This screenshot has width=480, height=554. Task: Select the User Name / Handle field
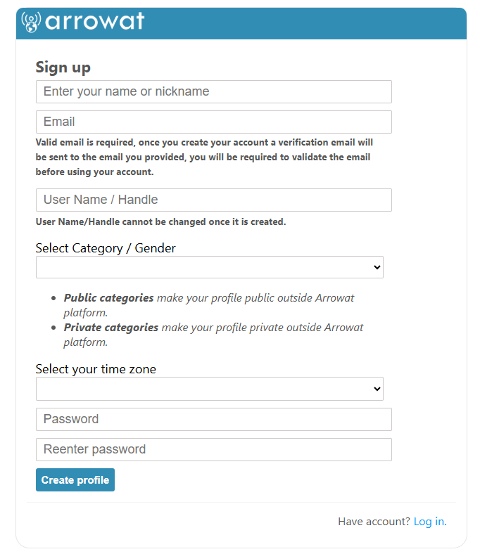(214, 200)
